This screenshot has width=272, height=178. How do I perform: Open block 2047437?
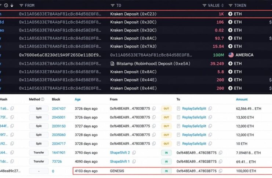click(x=59, y=108)
